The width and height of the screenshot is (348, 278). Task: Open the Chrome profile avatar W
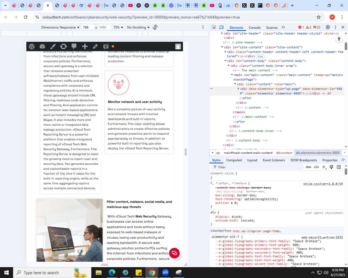332,17
